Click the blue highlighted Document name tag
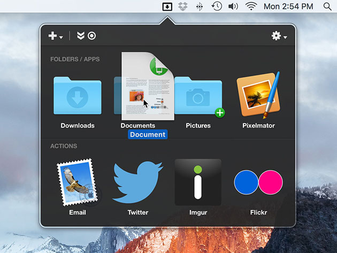This screenshot has width=337, height=253. pyautogui.click(x=148, y=135)
